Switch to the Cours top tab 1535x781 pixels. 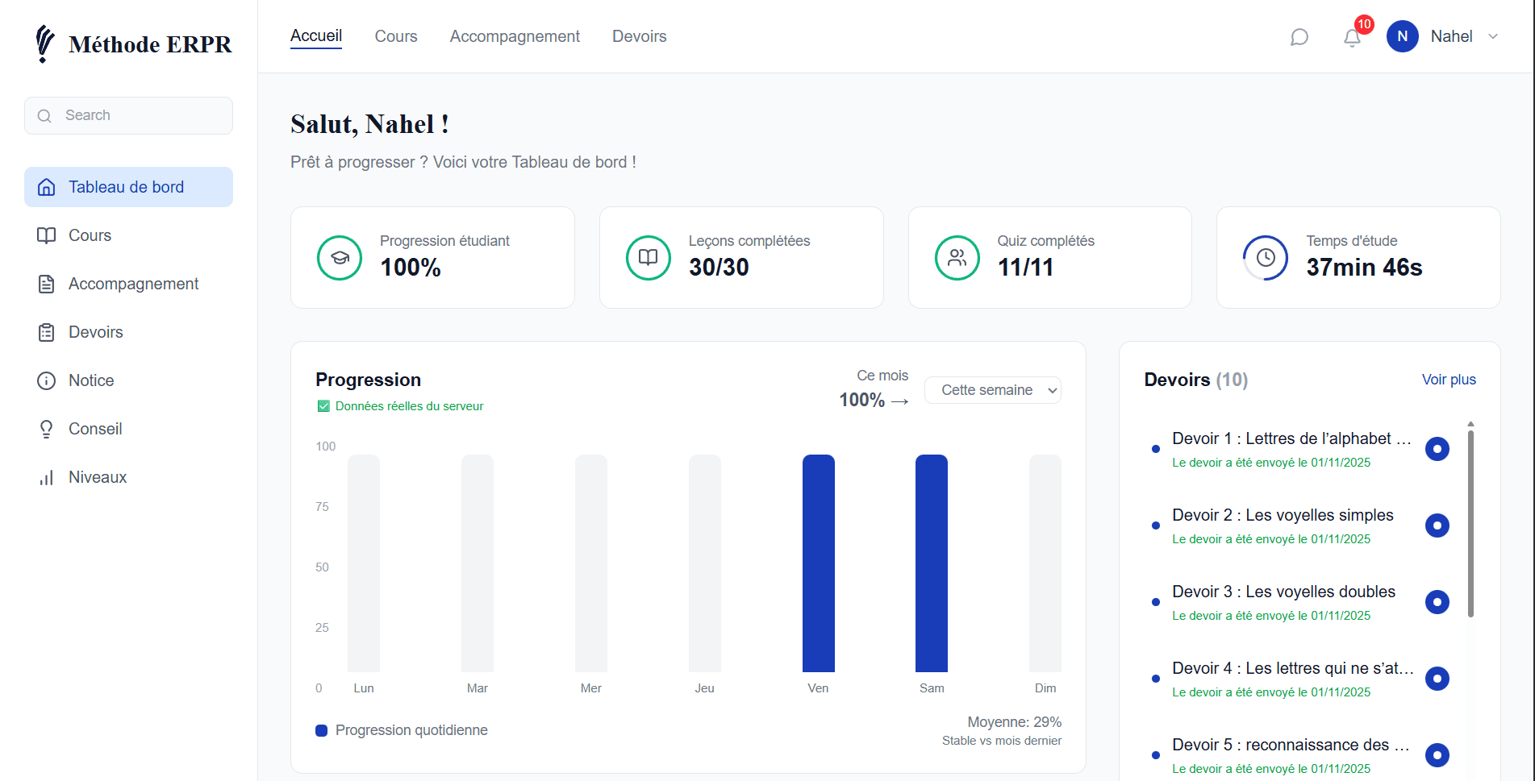[396, 36]
